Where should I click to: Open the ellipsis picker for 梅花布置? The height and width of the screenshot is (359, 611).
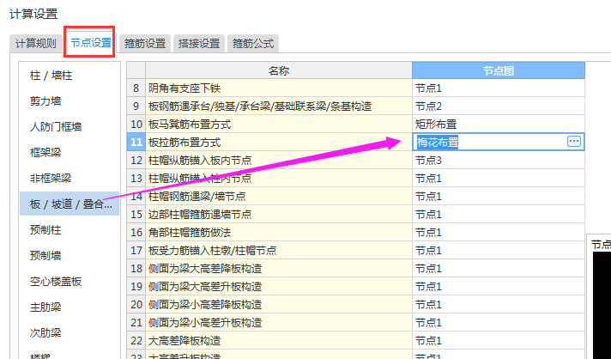point(573,142)
